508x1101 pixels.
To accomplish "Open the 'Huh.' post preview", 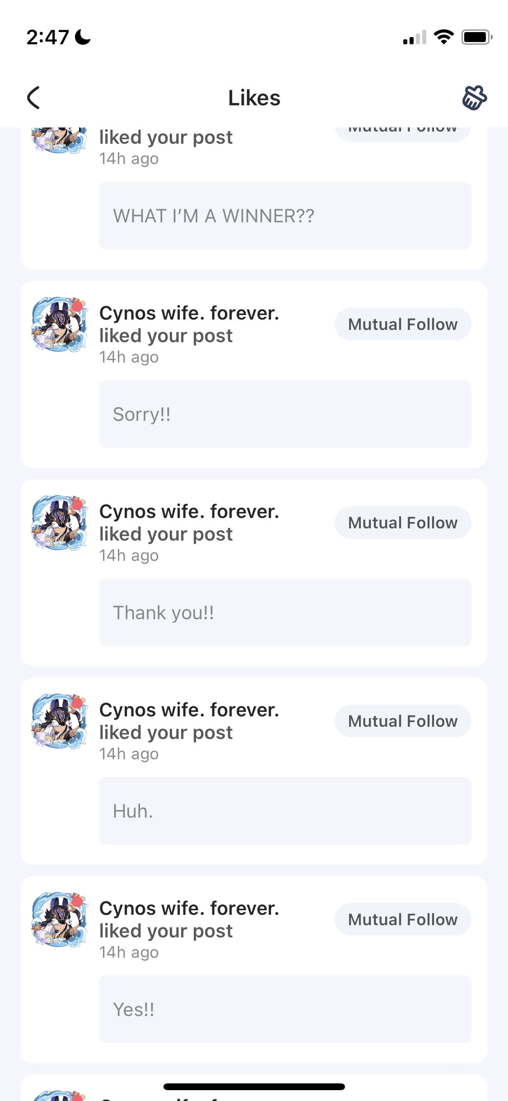I will coord(285,811).
